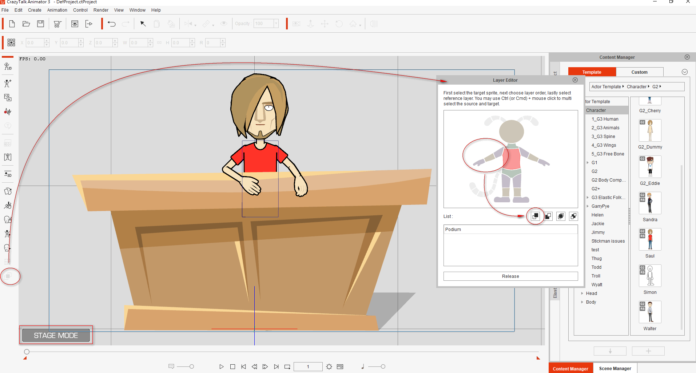Jump to the first frame
This screenshot has width=696, height=373.
pyautogui.click(x=243, y=367)
